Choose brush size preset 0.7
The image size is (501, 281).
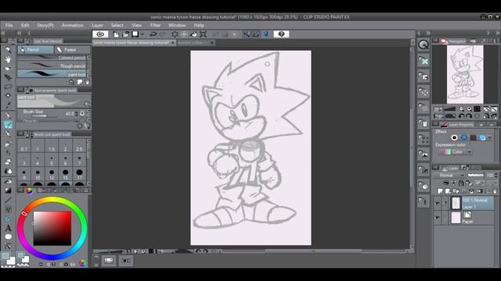tap(24, 147)
